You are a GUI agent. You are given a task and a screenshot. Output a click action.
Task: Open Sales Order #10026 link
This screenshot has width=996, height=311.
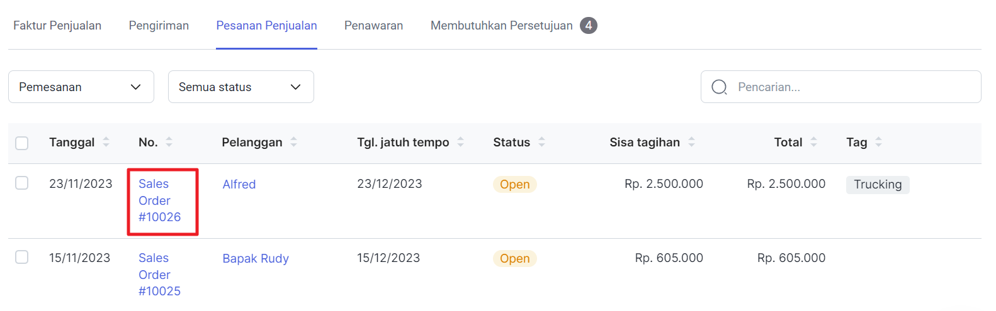(159, 200)
